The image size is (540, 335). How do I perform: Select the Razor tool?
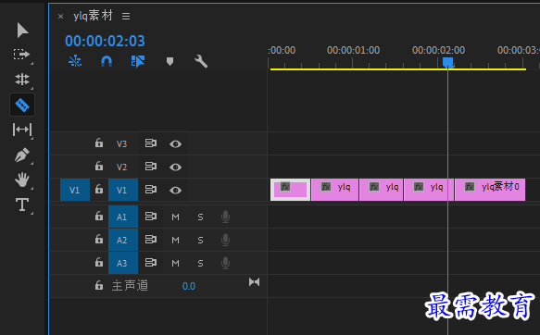tap(22, 105)
